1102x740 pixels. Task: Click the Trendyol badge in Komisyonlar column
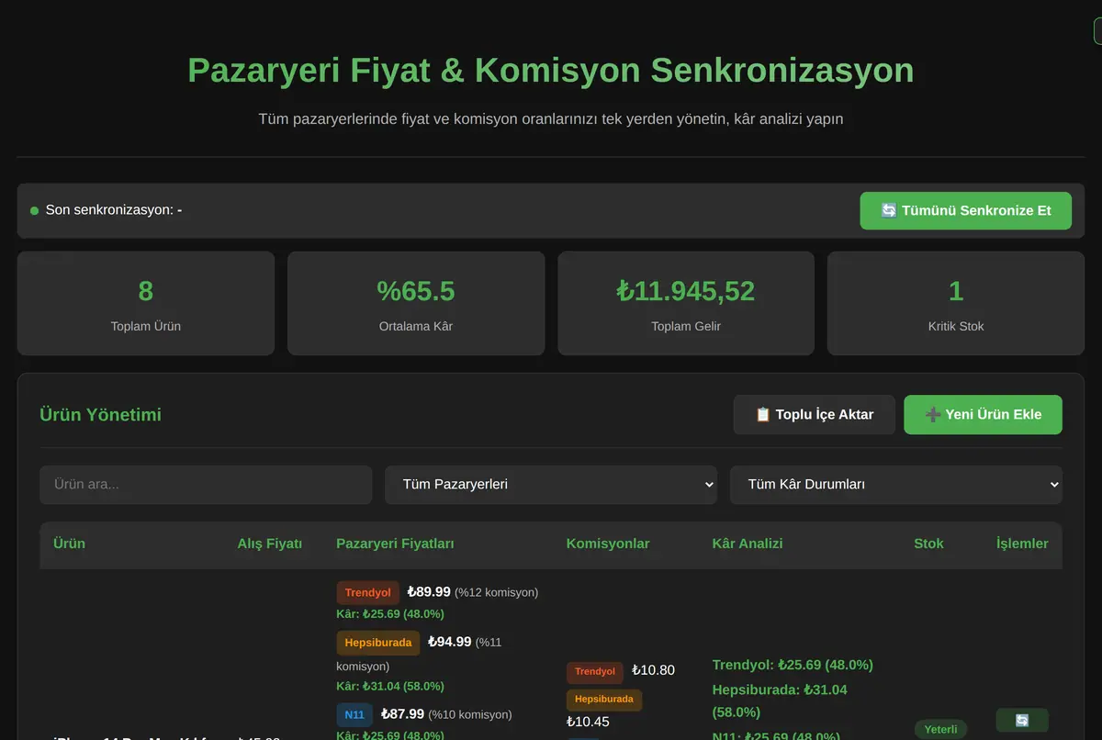(595, 671)
